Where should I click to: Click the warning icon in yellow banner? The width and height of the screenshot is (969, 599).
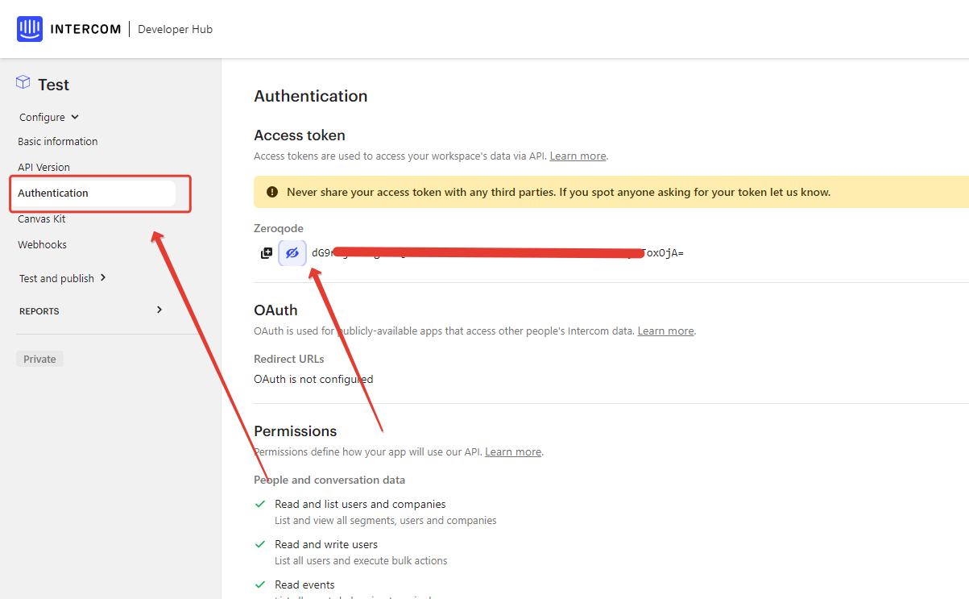click(272, 193)
